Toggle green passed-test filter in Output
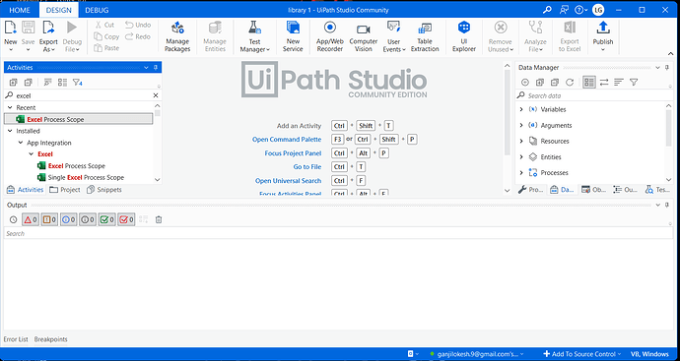The image size is (680, 361). pyautogui.click(x=106, y=220)
